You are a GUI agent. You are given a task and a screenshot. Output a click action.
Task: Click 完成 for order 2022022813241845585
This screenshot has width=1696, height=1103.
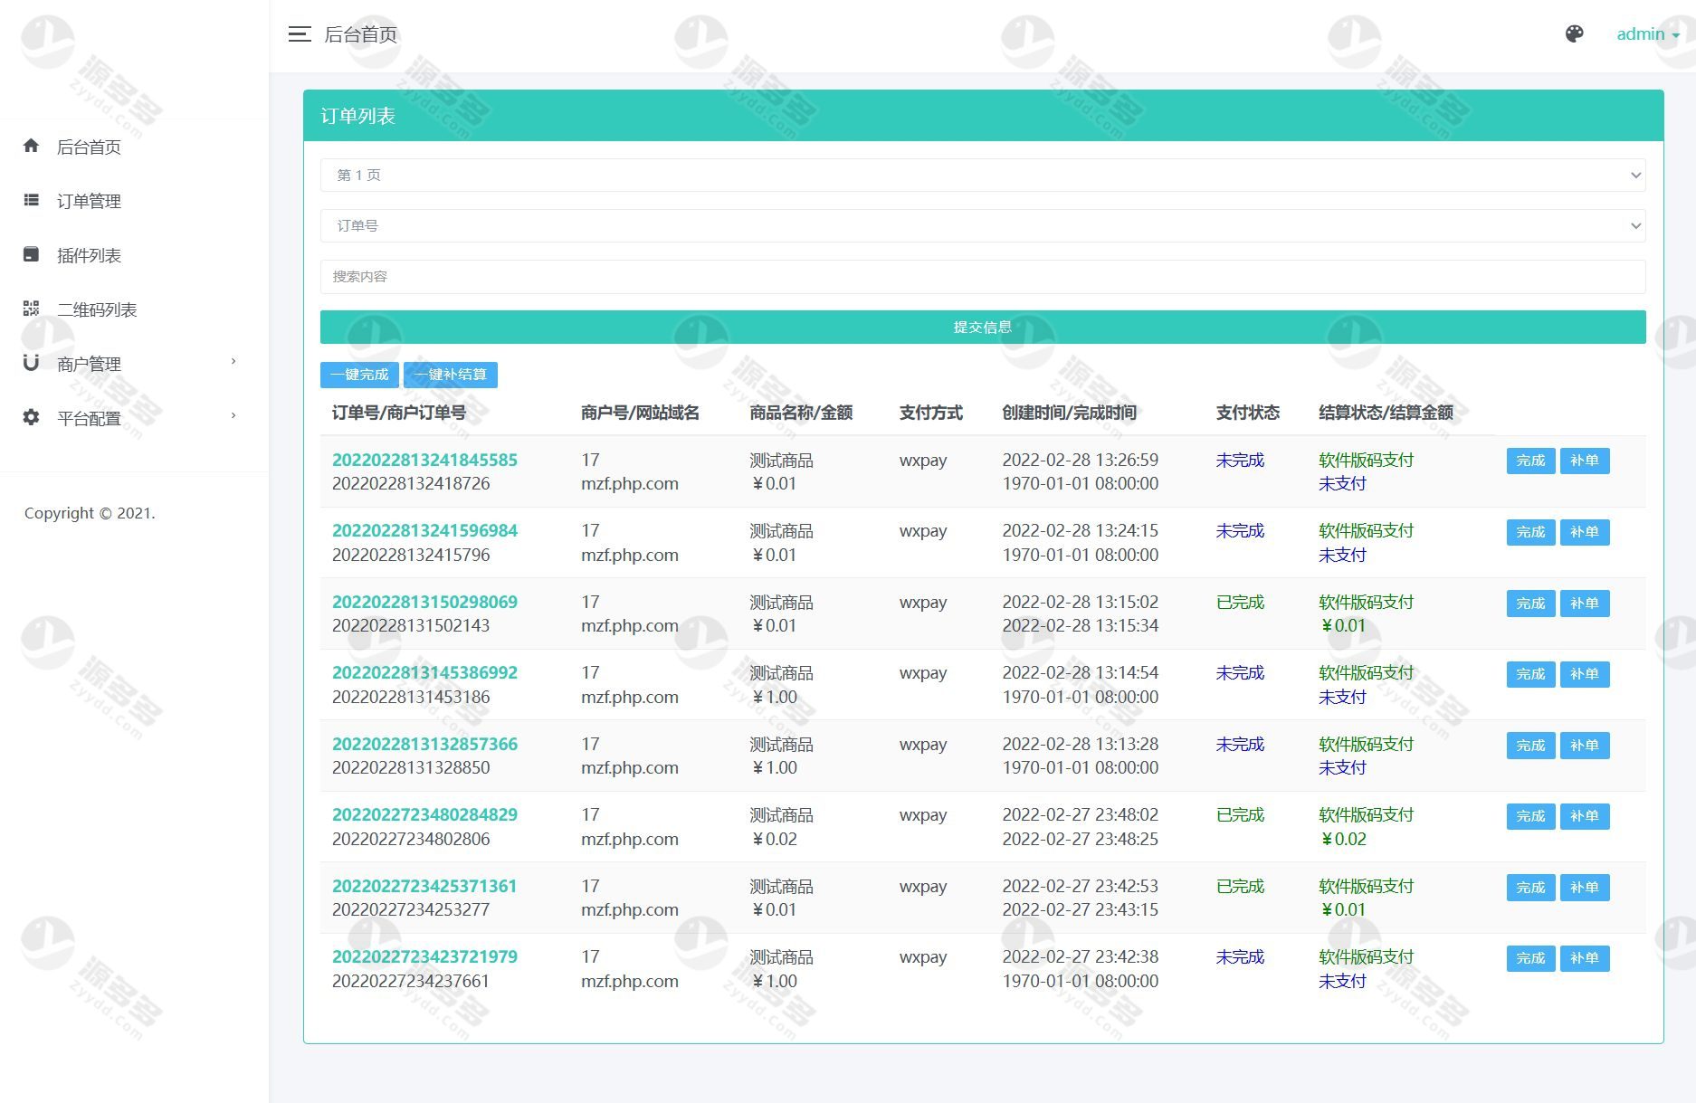point(1530,461)
